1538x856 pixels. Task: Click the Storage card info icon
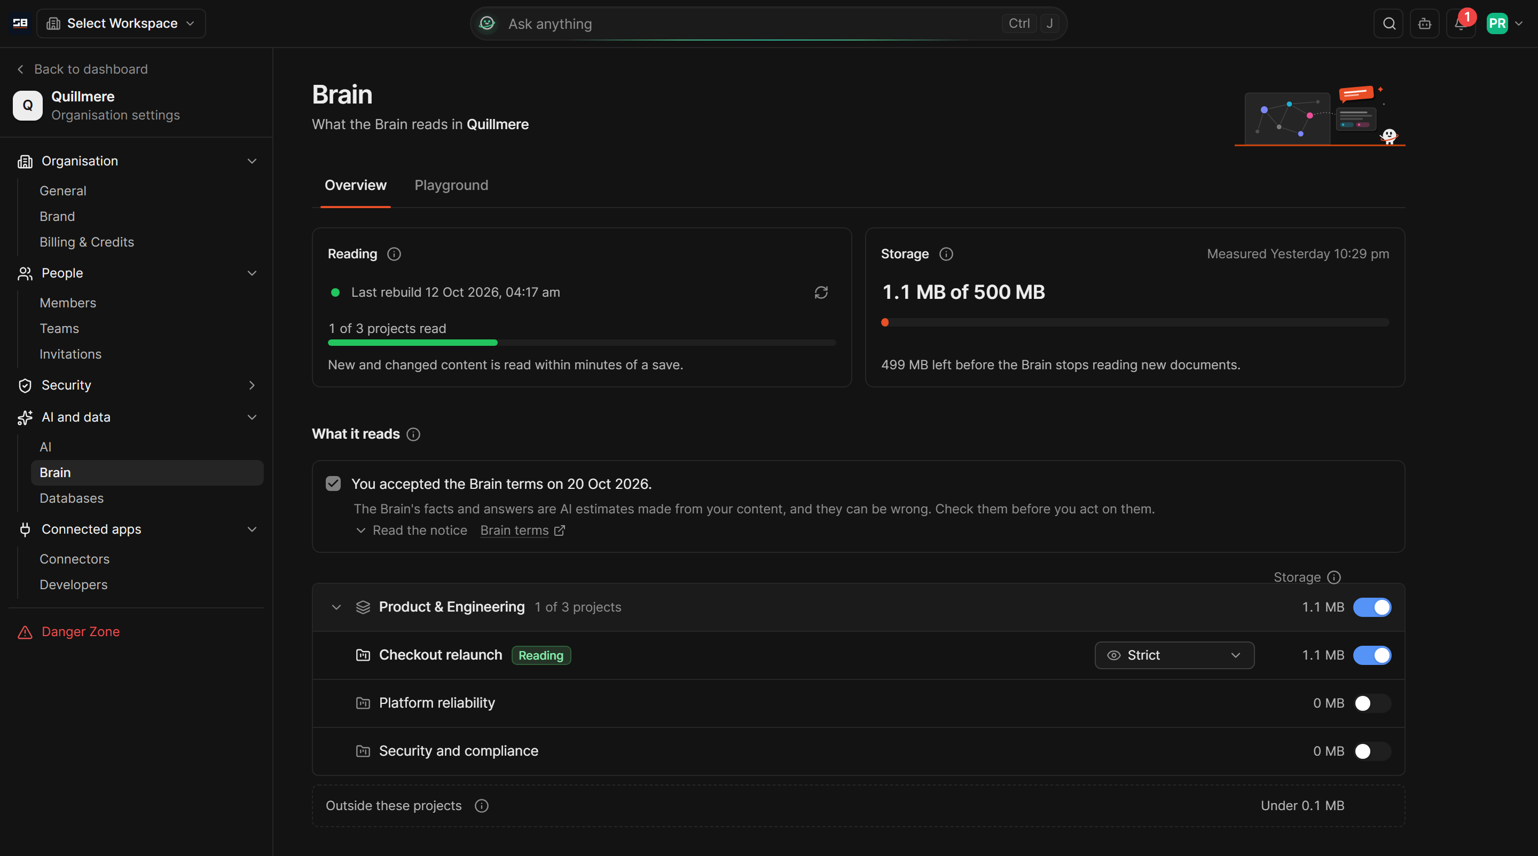[946, 254]
